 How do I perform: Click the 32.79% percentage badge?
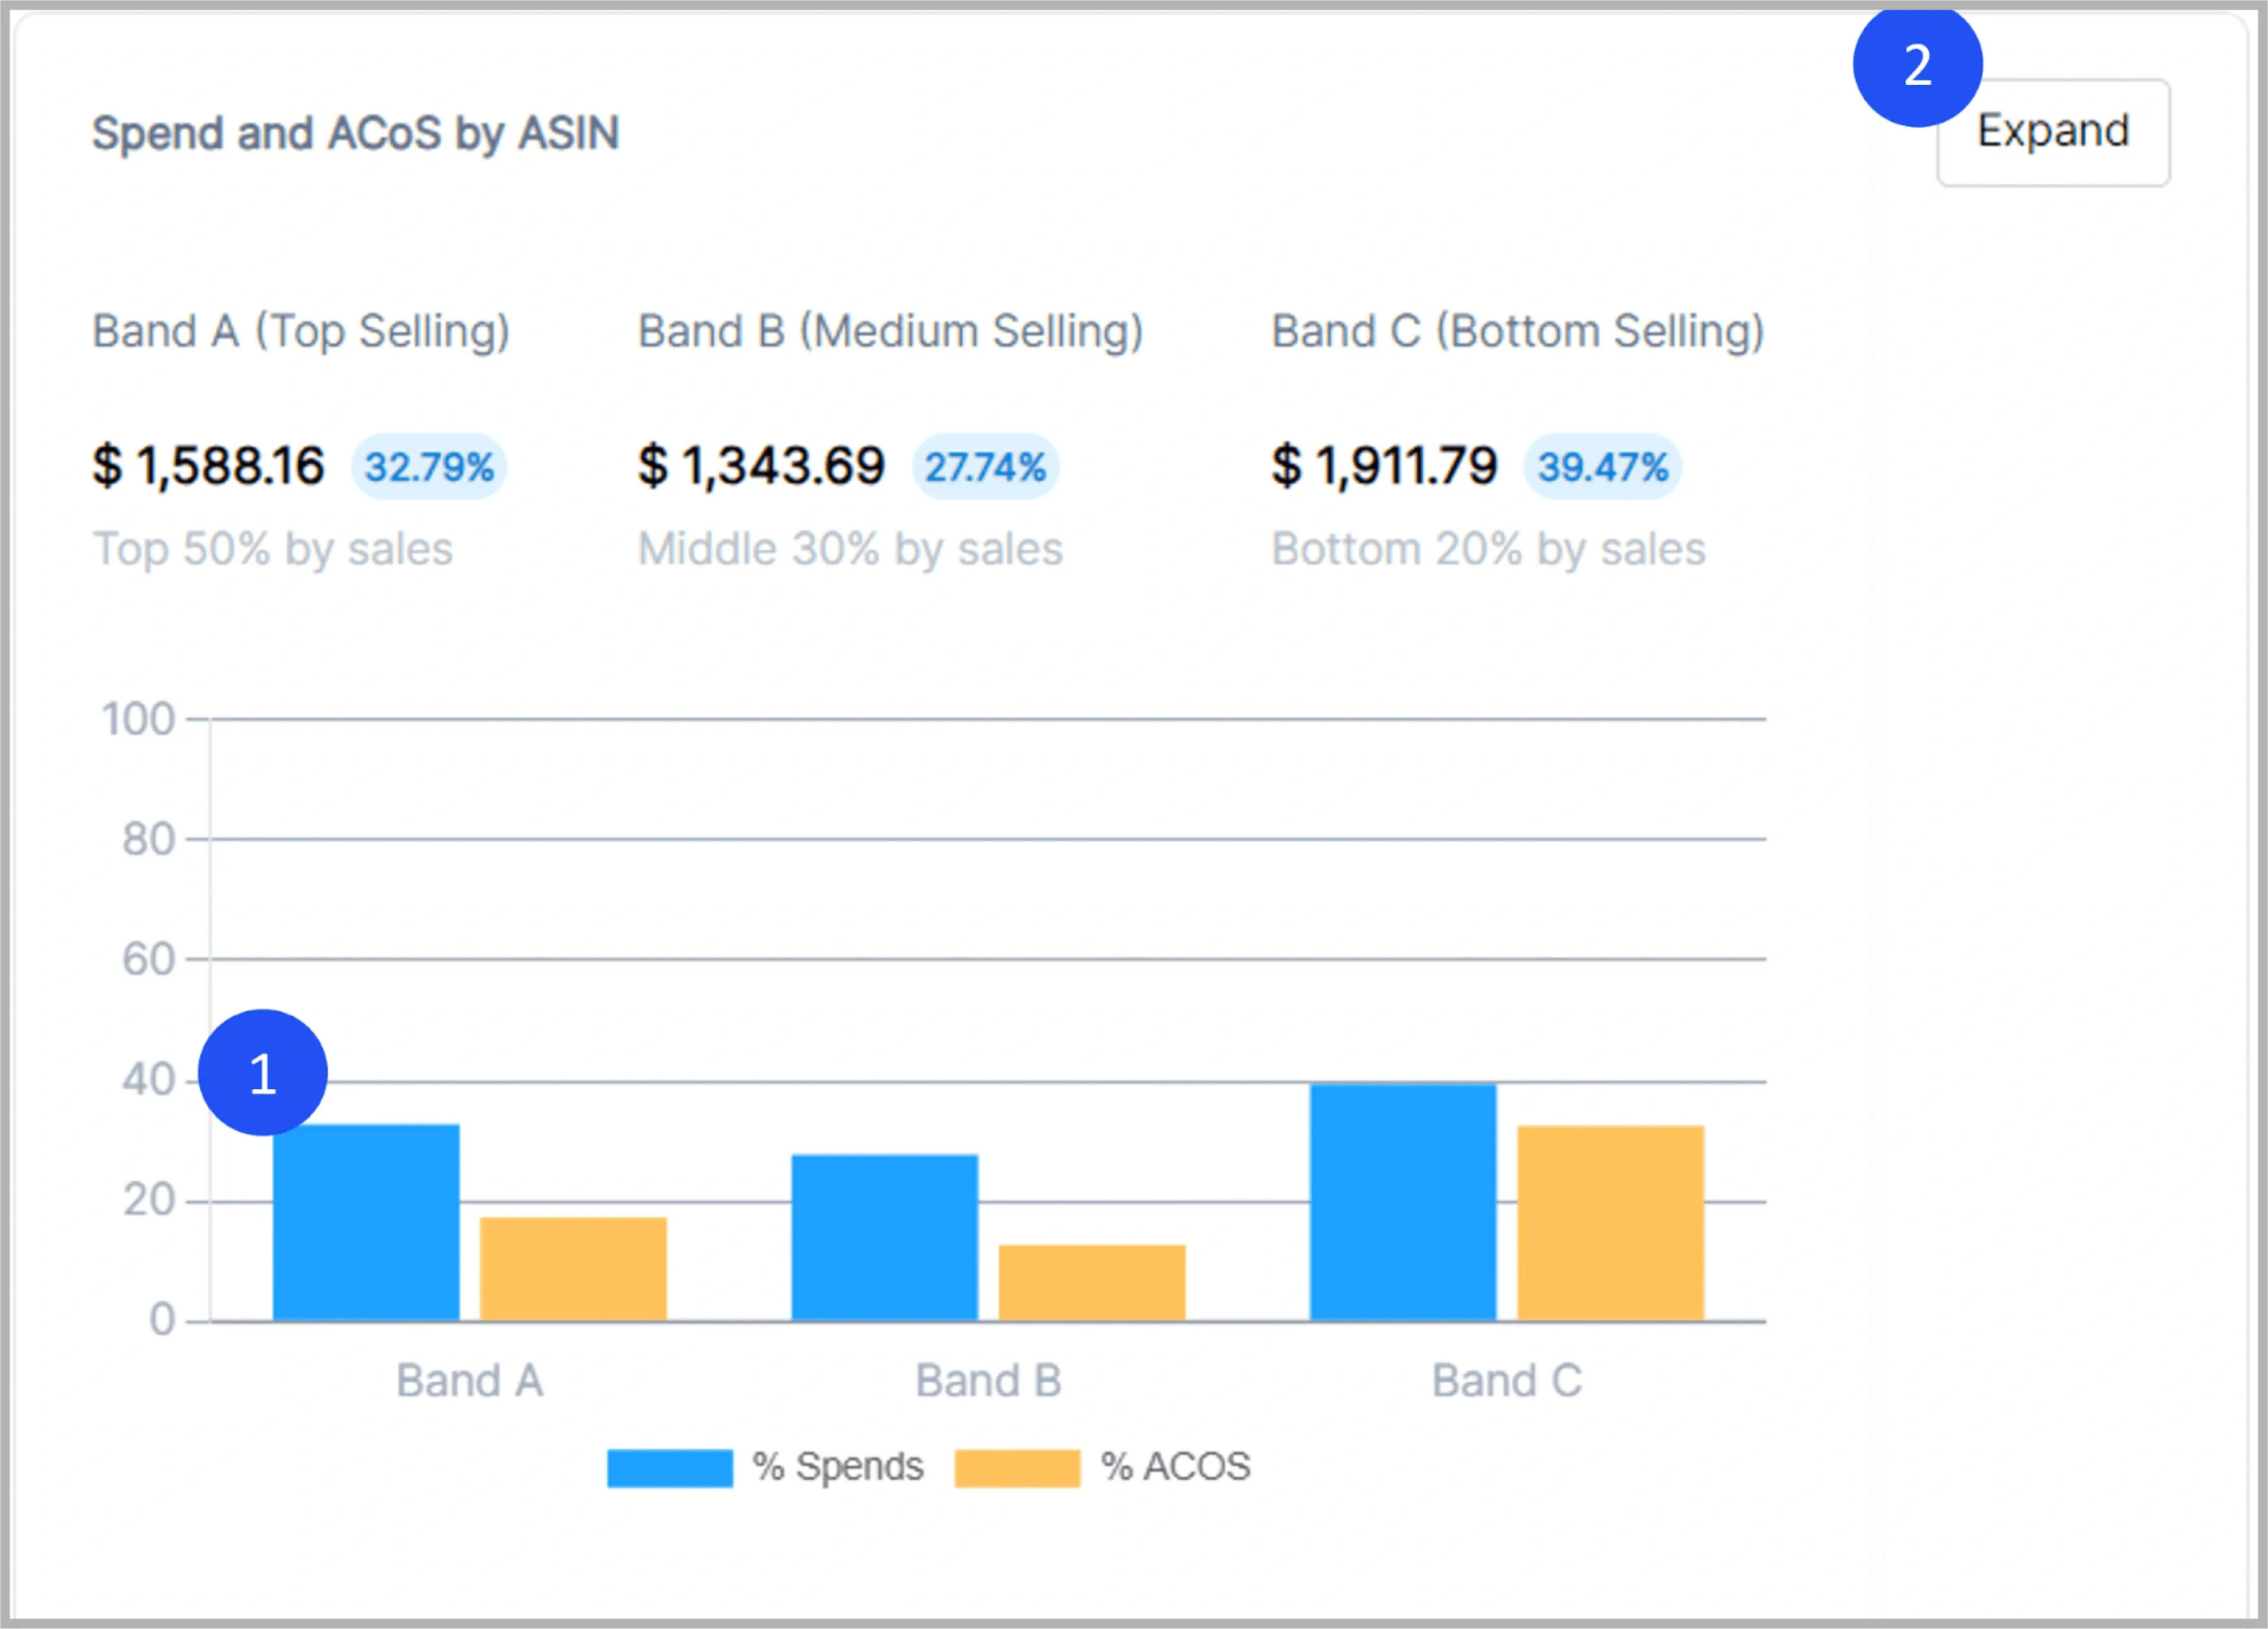tap(429, 467)
